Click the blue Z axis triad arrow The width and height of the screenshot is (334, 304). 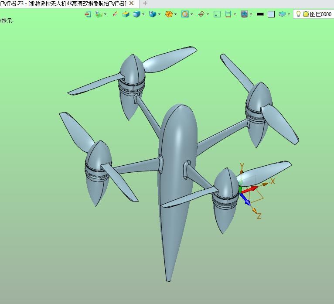(245, 199)
